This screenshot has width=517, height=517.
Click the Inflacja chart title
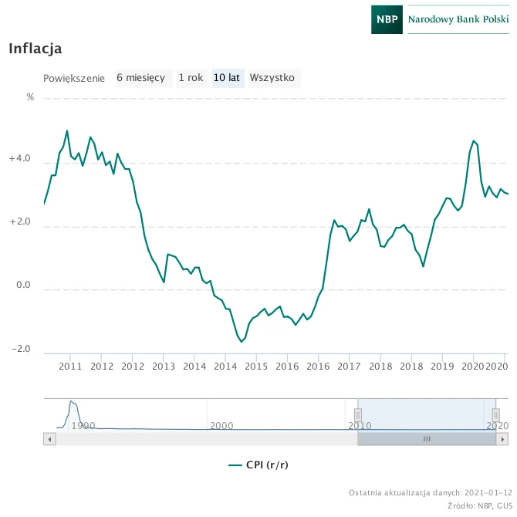pyautogui.click(x=35, y=49)
